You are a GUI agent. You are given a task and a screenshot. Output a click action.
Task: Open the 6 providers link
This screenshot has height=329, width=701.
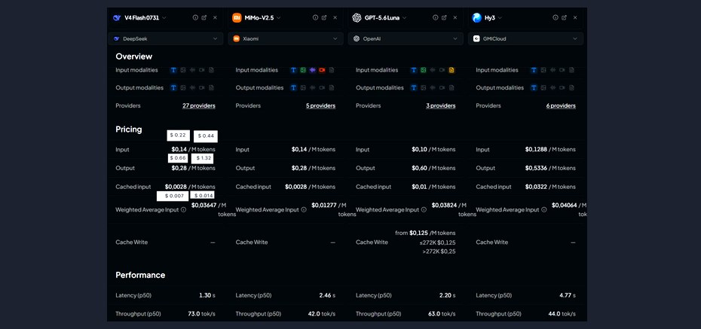pos(561,106)
